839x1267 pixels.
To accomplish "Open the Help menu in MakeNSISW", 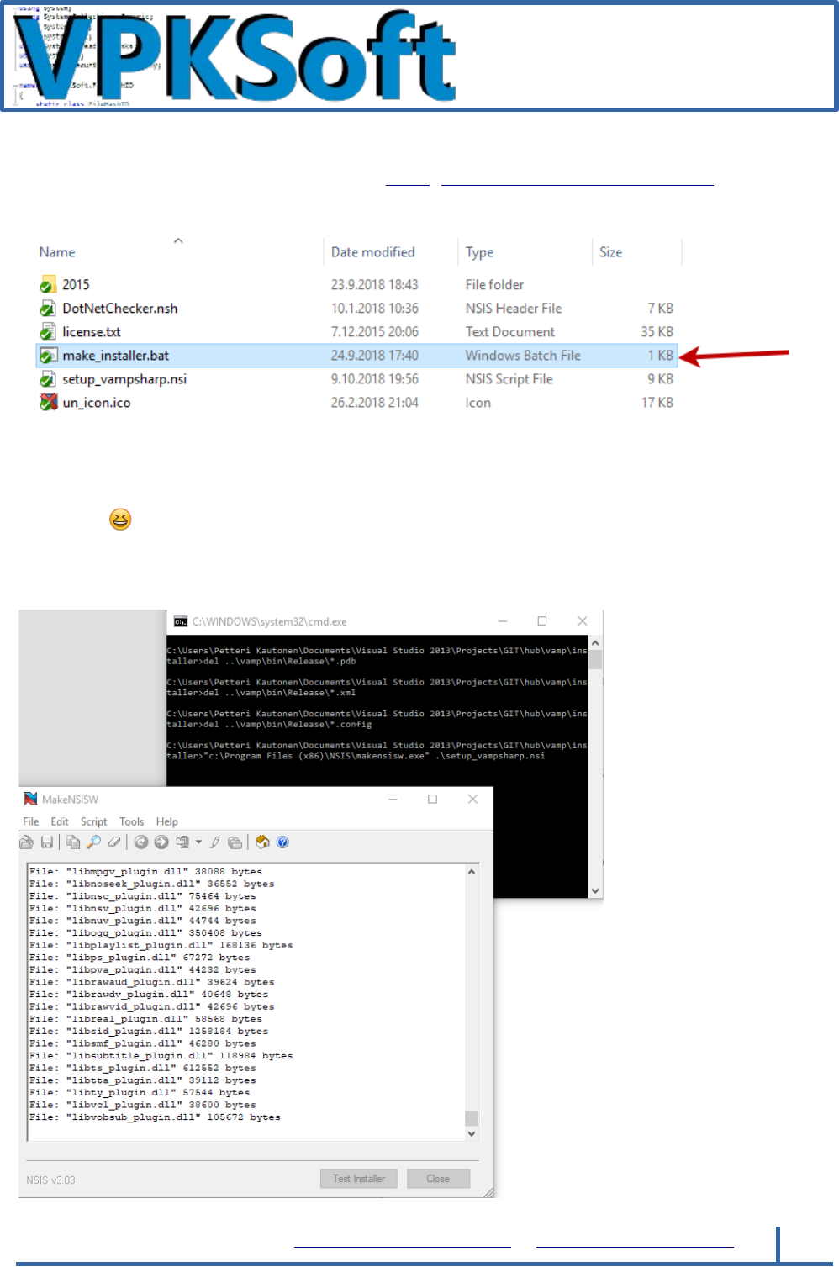I will click(x=167, y=821).
